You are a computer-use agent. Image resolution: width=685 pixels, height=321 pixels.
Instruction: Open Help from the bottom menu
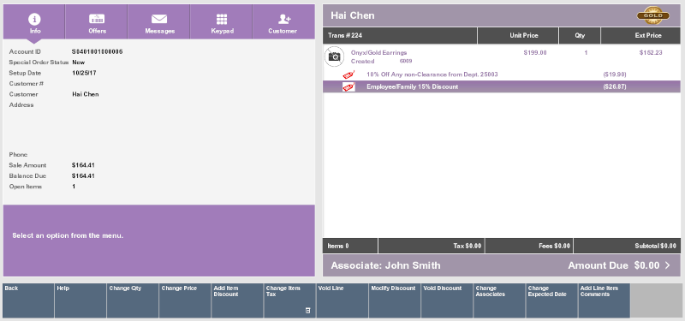(x=80, y=300)
